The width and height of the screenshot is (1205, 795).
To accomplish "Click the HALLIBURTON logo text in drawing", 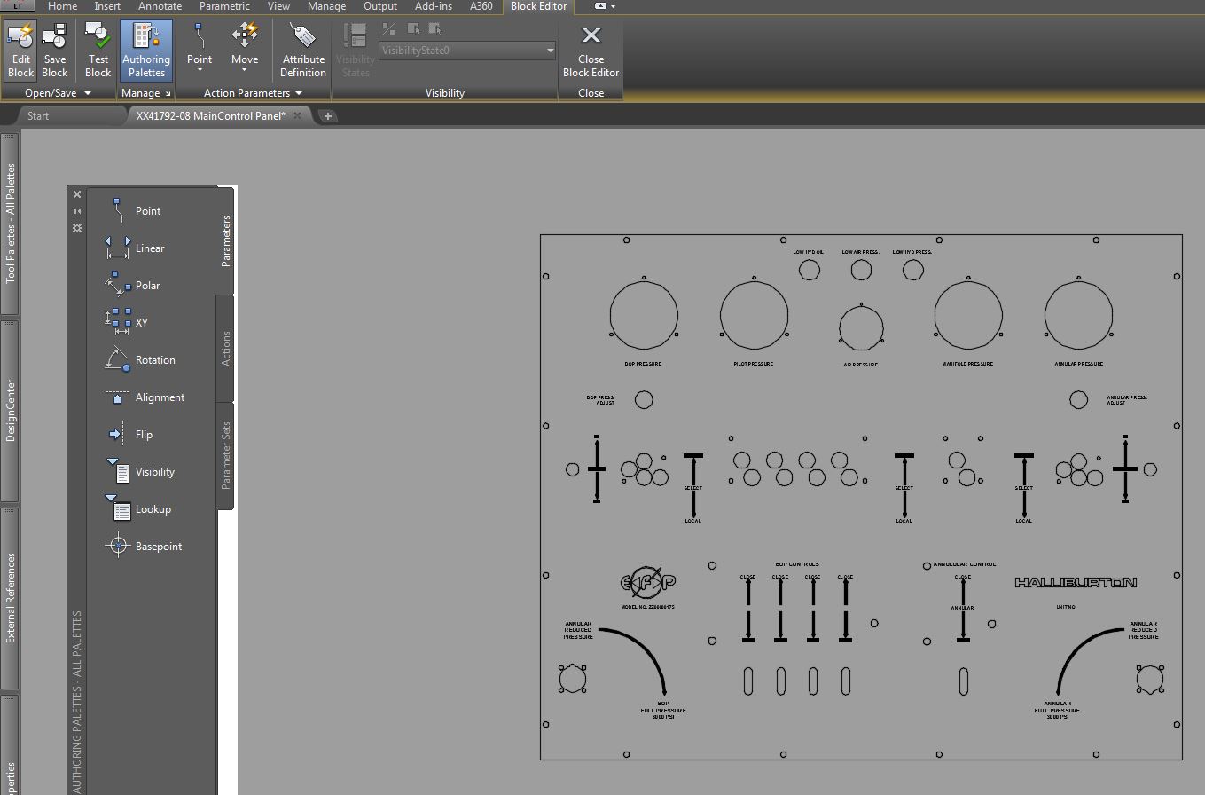I will point(1076,583).
